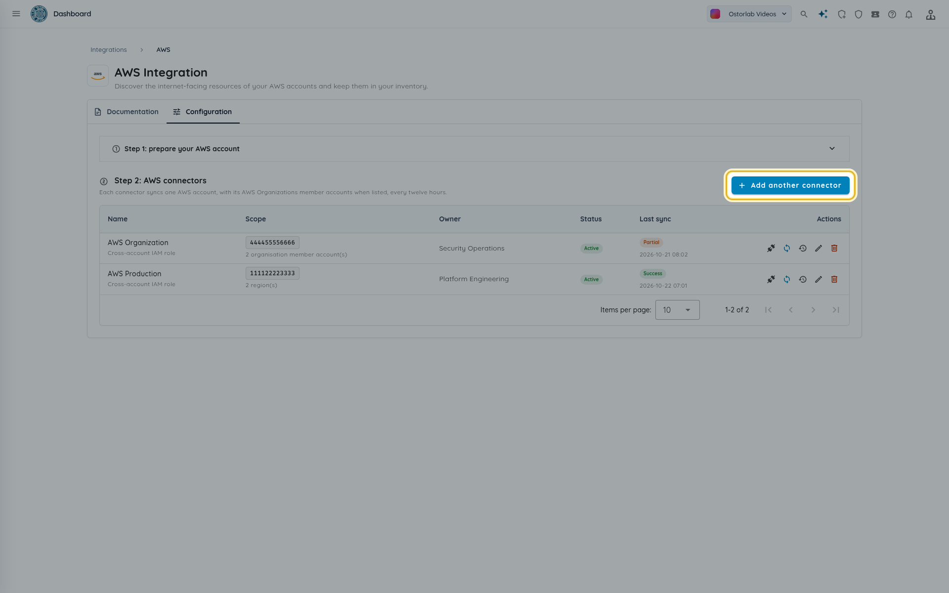This screenshot has width=949, height=593.
Task: Open the Ostorlab Videos organization dropdown
Action: (x=749, y=14)
